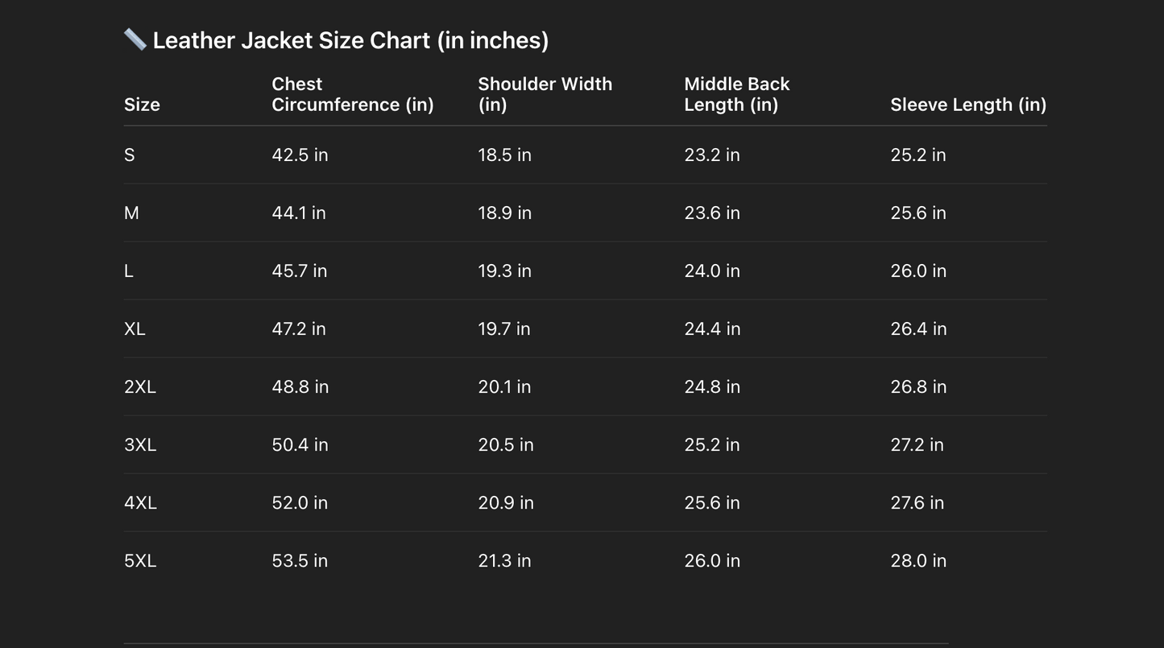Select the 5XL size row label

coord(140,560)
